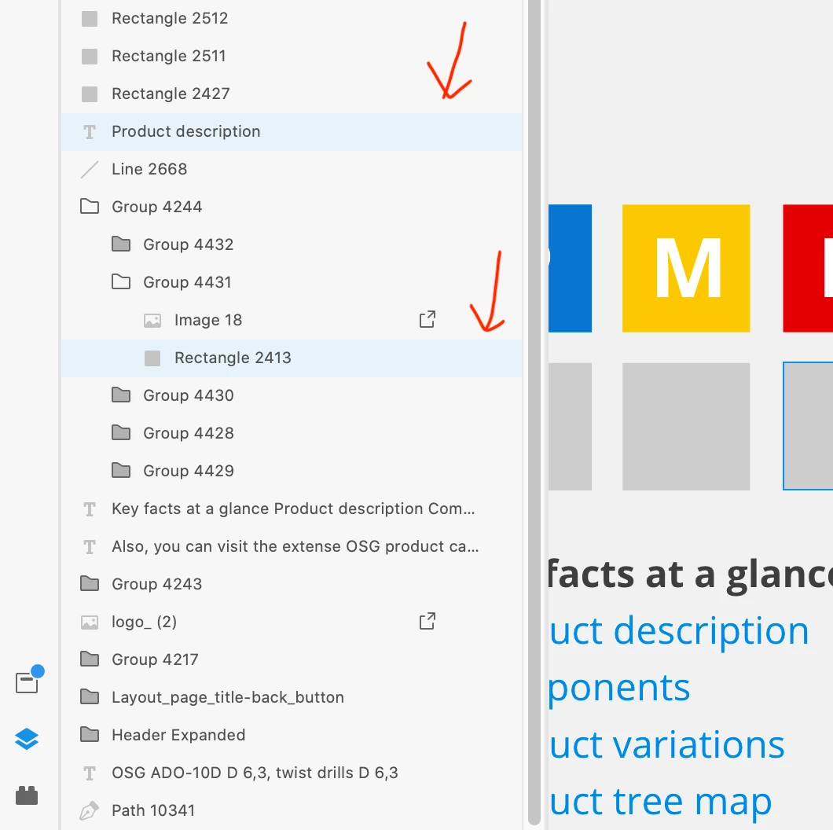Viewport: 833px width, 830px height.
Task: Select the Rectangle 2413 layer name
Action: [233, 358]
